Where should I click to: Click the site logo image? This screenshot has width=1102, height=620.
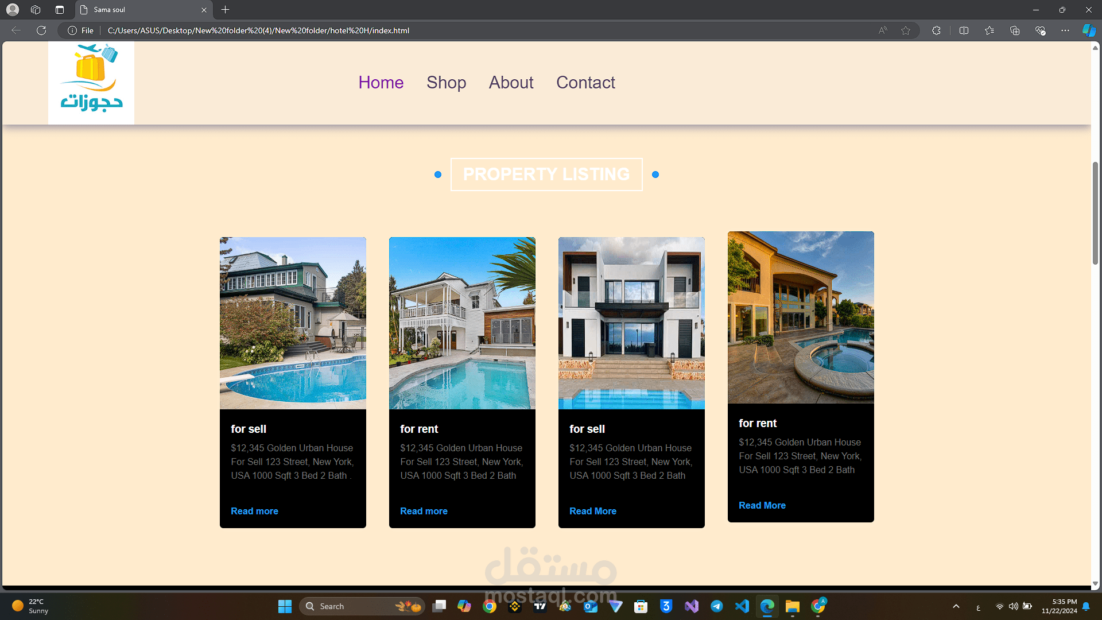[91, 83]
